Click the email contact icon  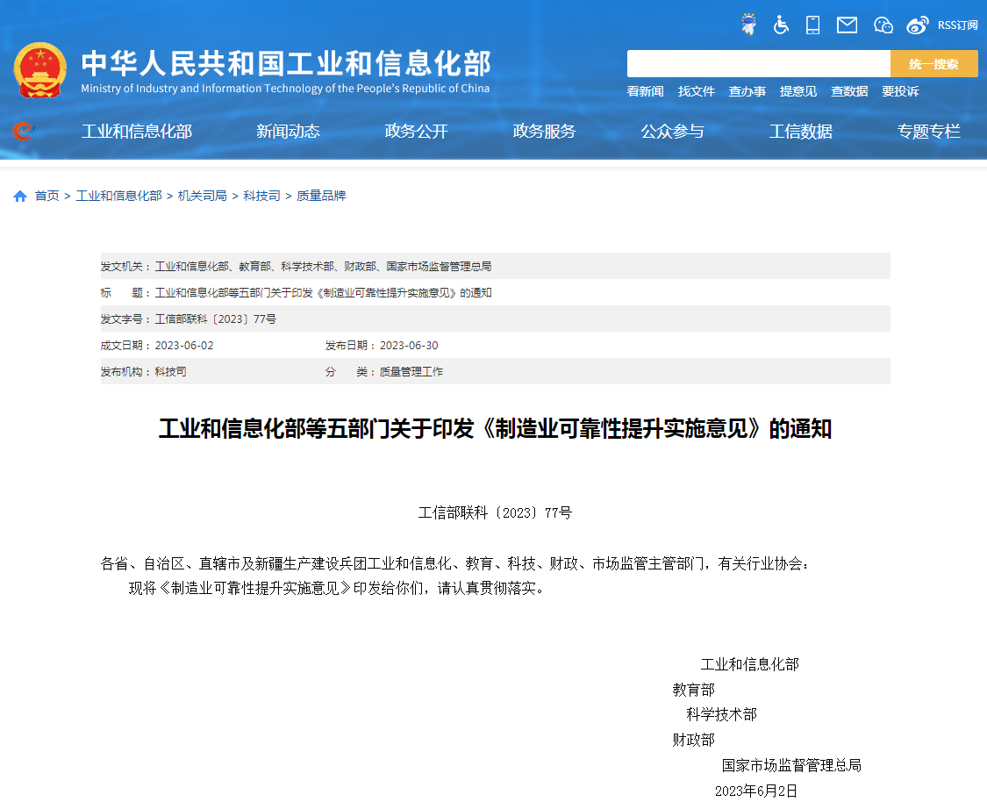[x=846, y=25]
